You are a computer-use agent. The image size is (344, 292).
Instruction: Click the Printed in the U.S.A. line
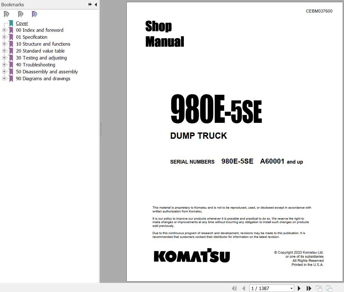(307, 265)
